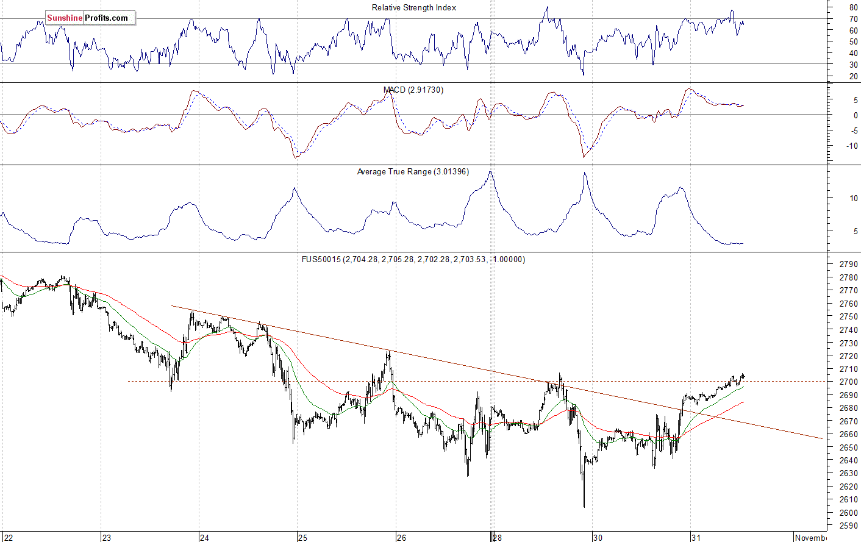Click date label 30 on the time axis
This screenshot has height=542, width=861.
[598, 538]
